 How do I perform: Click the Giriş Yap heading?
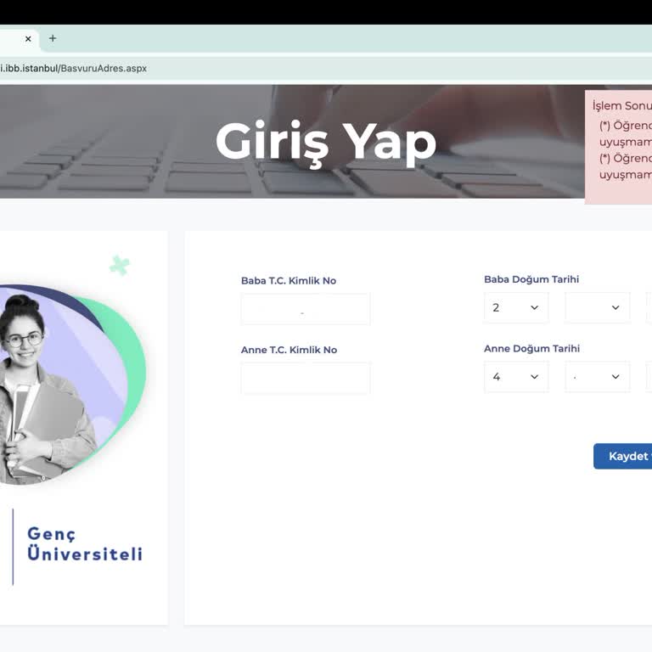325,142
